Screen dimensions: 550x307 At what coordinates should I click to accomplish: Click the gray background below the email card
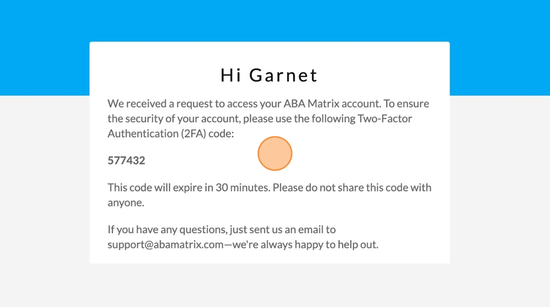point(275,287)
